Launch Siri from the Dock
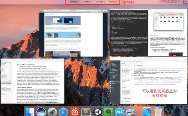The width and height of the screenshot is (188, 116). coord(41,112)
